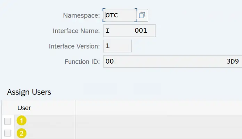Click empty second column header of table

(158, 108)
